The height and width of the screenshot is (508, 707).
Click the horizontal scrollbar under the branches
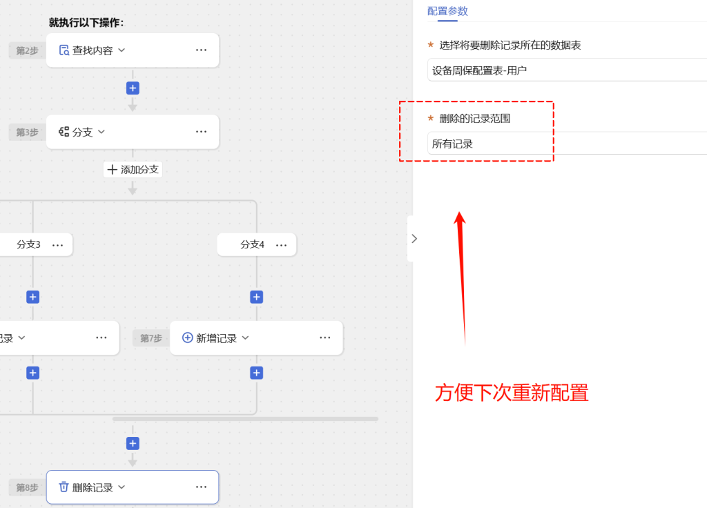[245, 419]
